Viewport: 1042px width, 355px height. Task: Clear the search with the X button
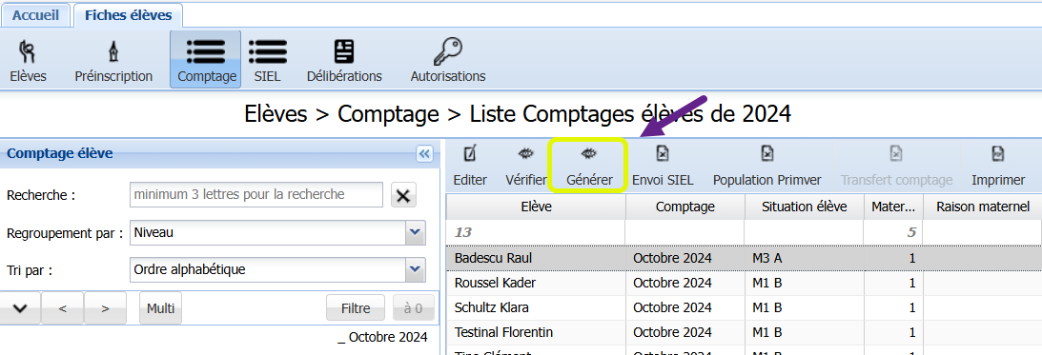[402, 195]
